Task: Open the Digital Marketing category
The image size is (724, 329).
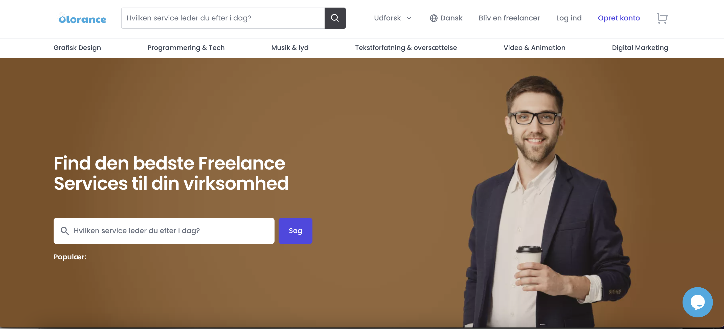Action: (640, 48)
